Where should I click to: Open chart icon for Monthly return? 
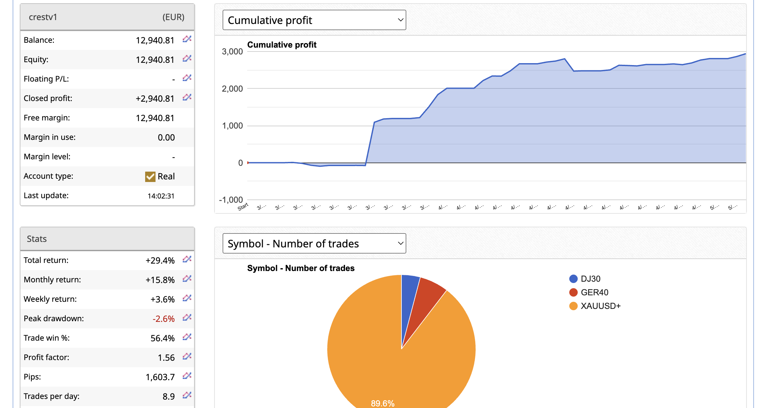click(187, 279)
